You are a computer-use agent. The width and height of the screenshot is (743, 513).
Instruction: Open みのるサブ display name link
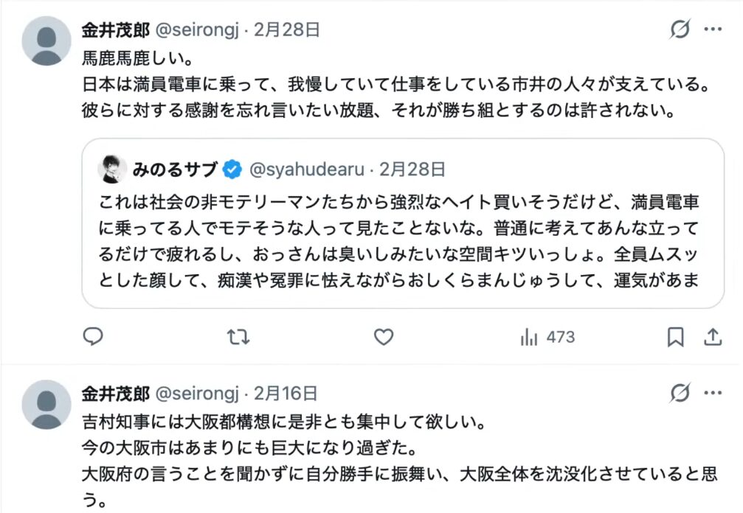(x=175, y=170)
